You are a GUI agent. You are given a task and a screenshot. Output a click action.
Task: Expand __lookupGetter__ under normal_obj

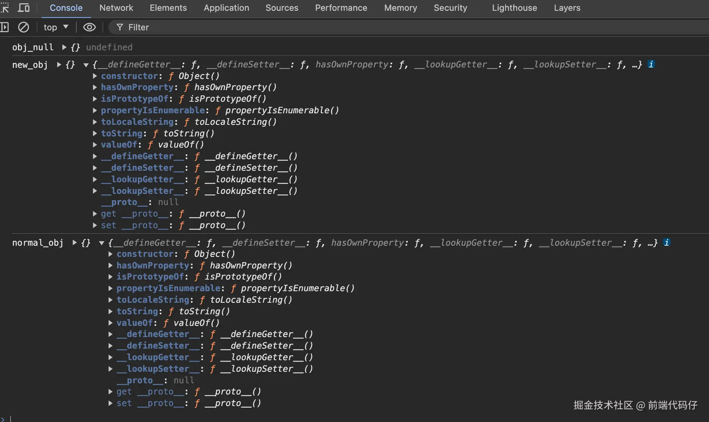[110, 357]
